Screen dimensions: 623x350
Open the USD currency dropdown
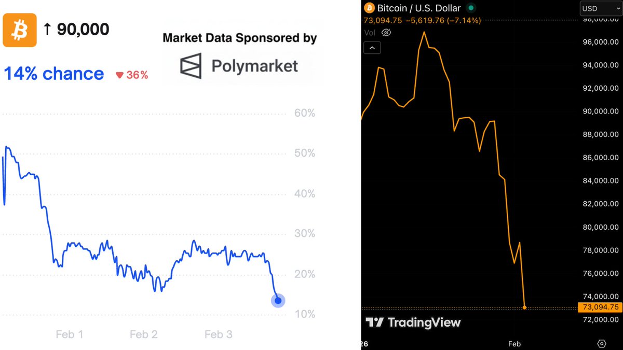pos(600,8)
